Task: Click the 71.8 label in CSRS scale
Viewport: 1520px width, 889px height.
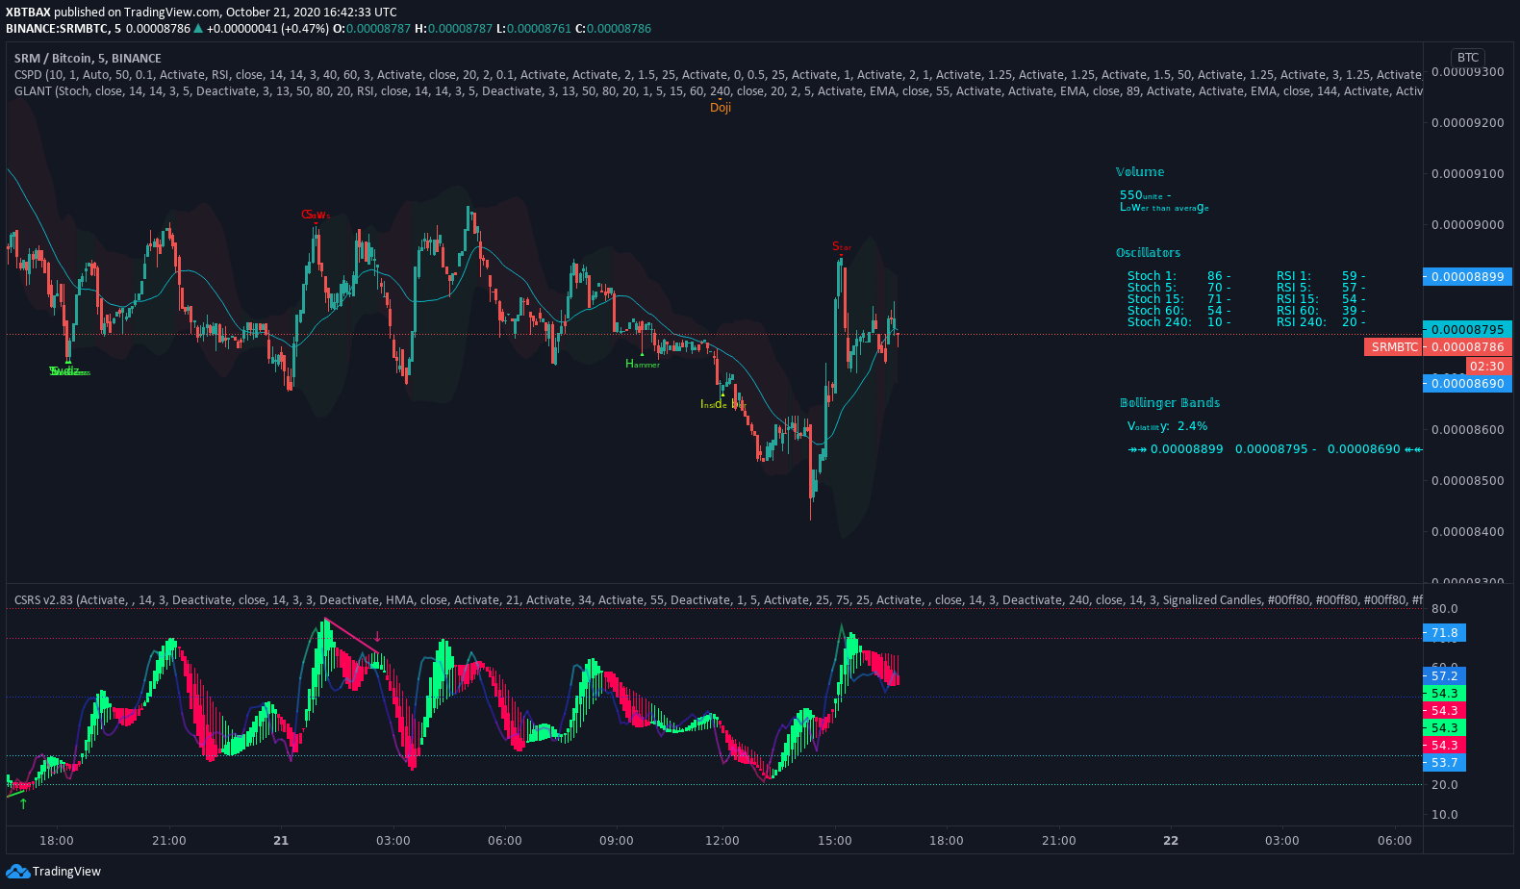Action: [x=1444, y=633]
